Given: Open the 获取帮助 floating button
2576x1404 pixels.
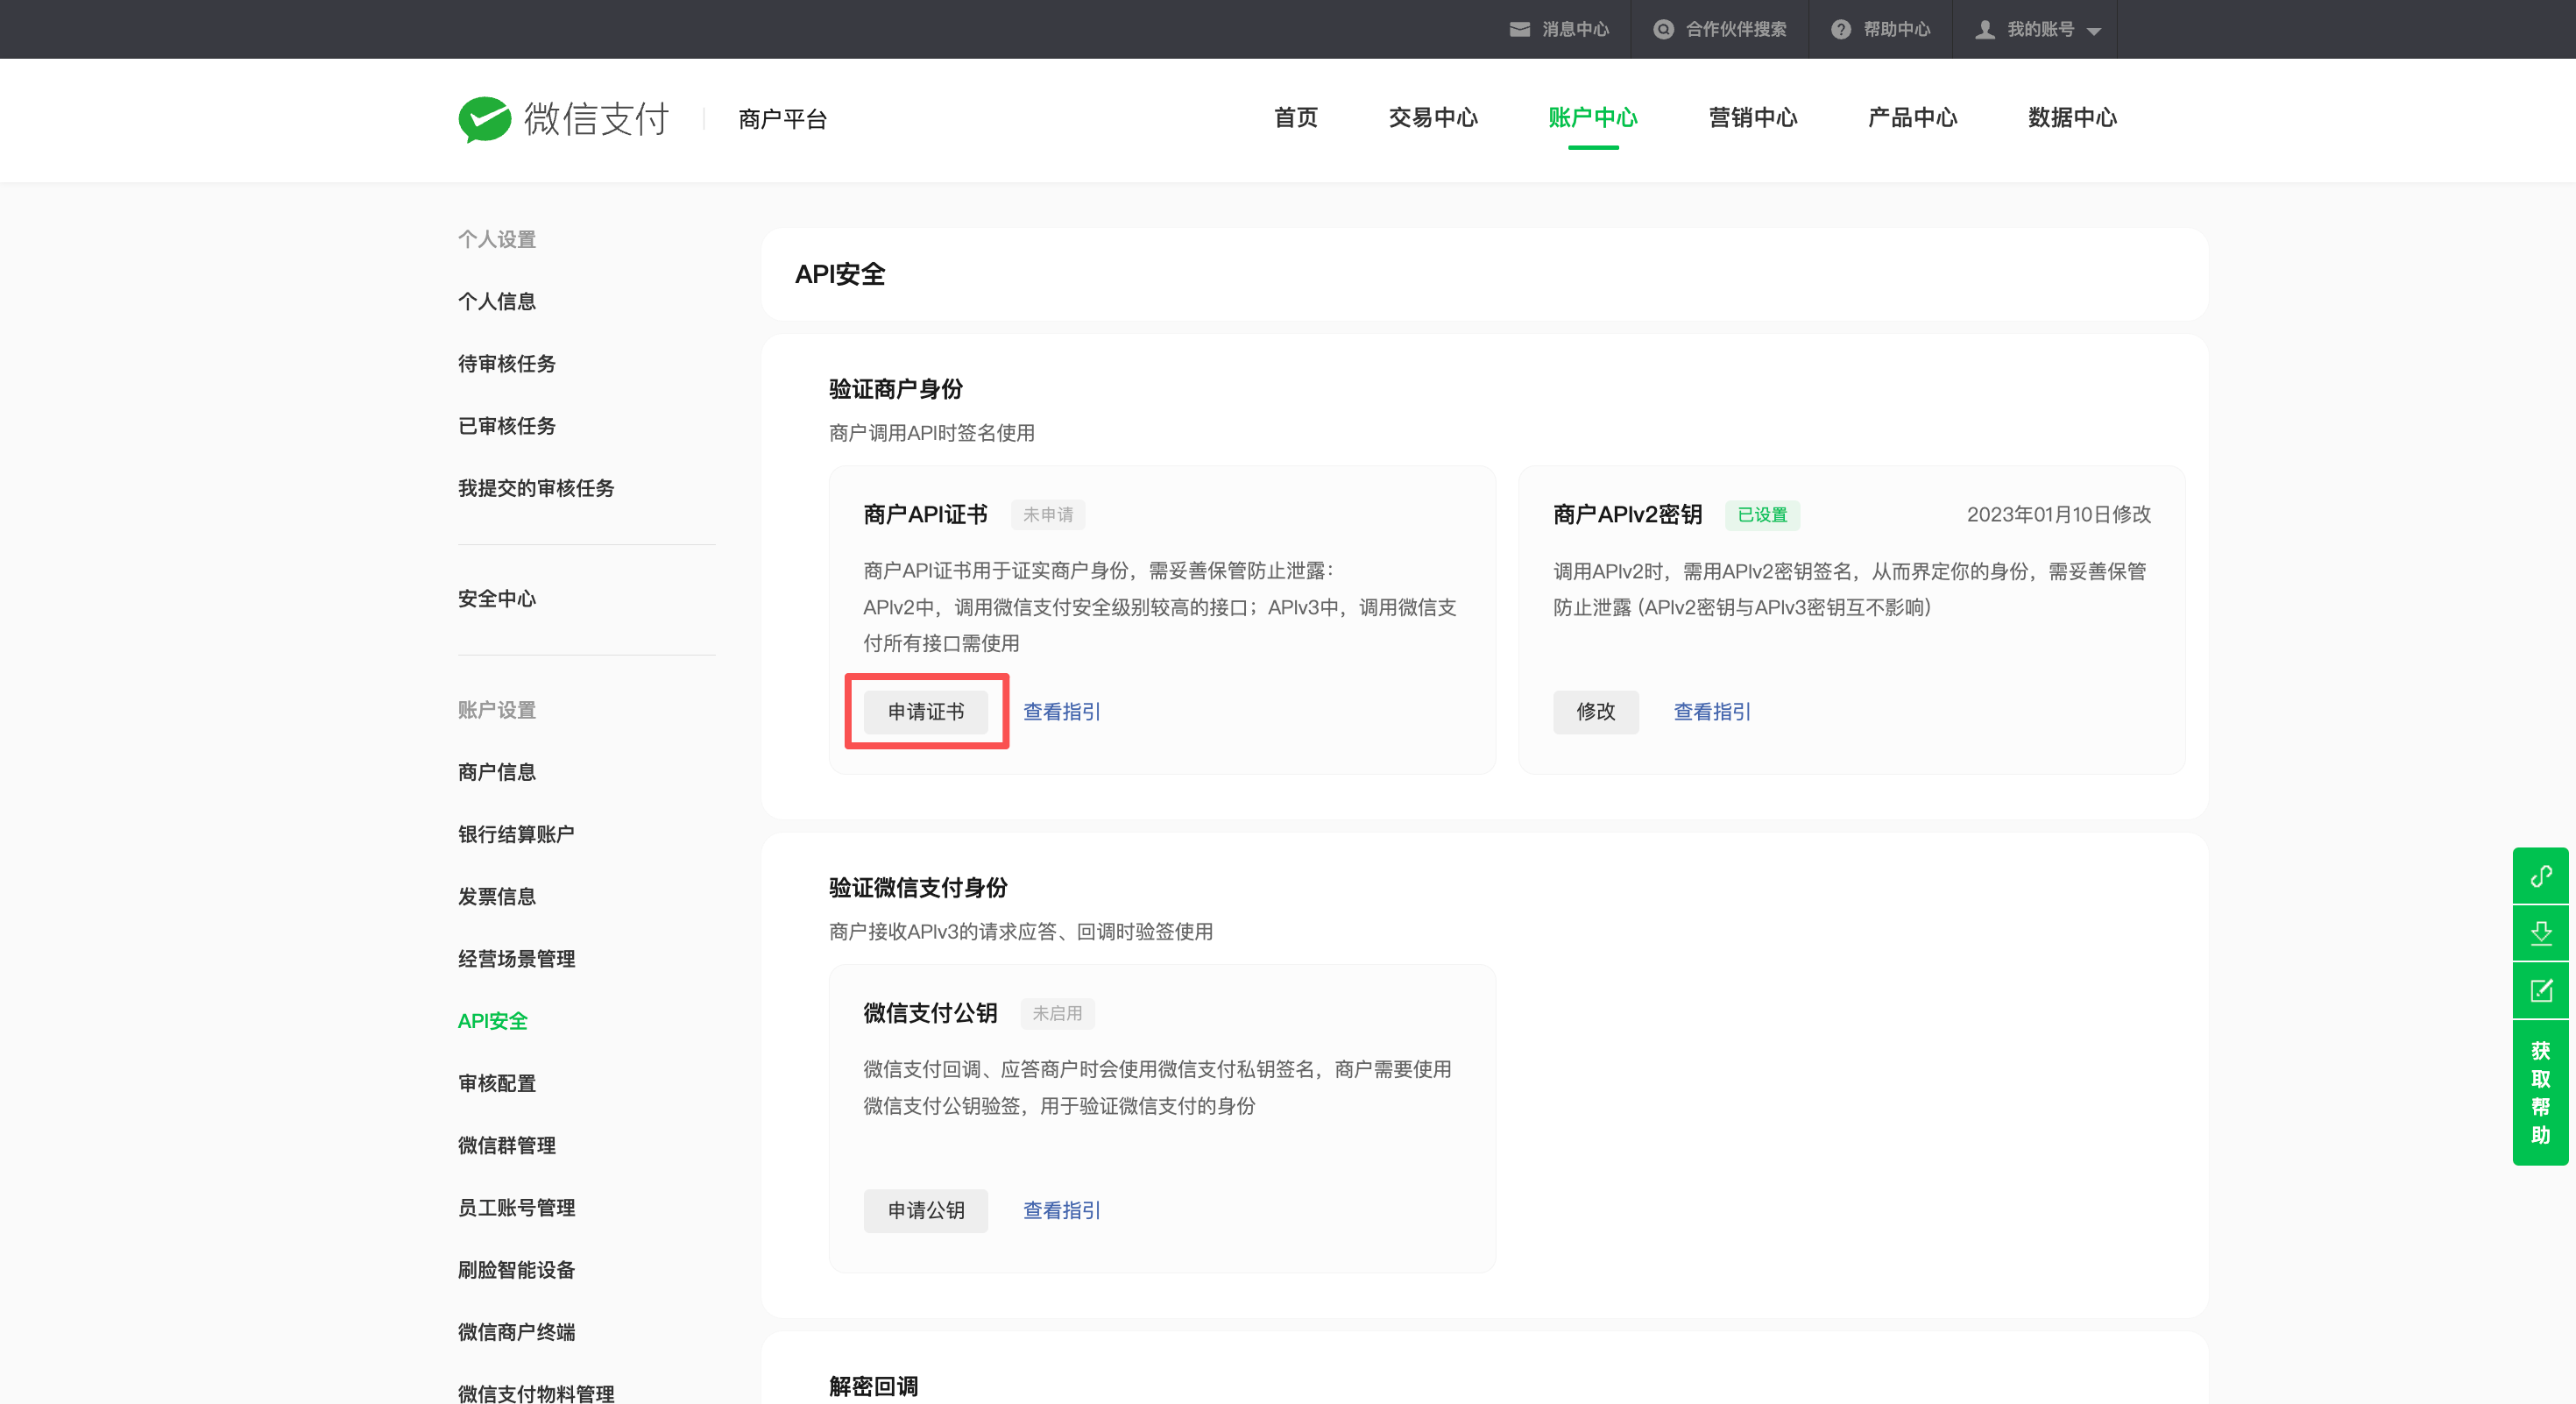Looking at the screenshot, I should 2540,1092.
